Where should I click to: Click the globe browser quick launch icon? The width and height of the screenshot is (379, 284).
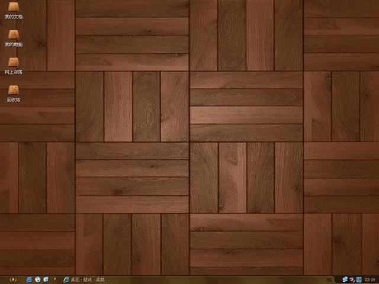click(37, 280)
